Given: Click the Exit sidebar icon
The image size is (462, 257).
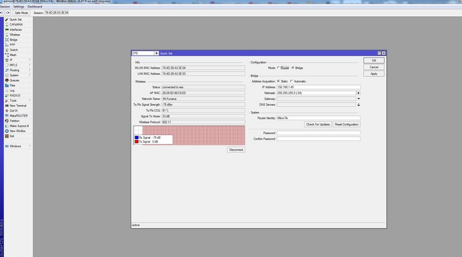Looking at the screenshot, I should pyautogui.click(x=7, y=136).
